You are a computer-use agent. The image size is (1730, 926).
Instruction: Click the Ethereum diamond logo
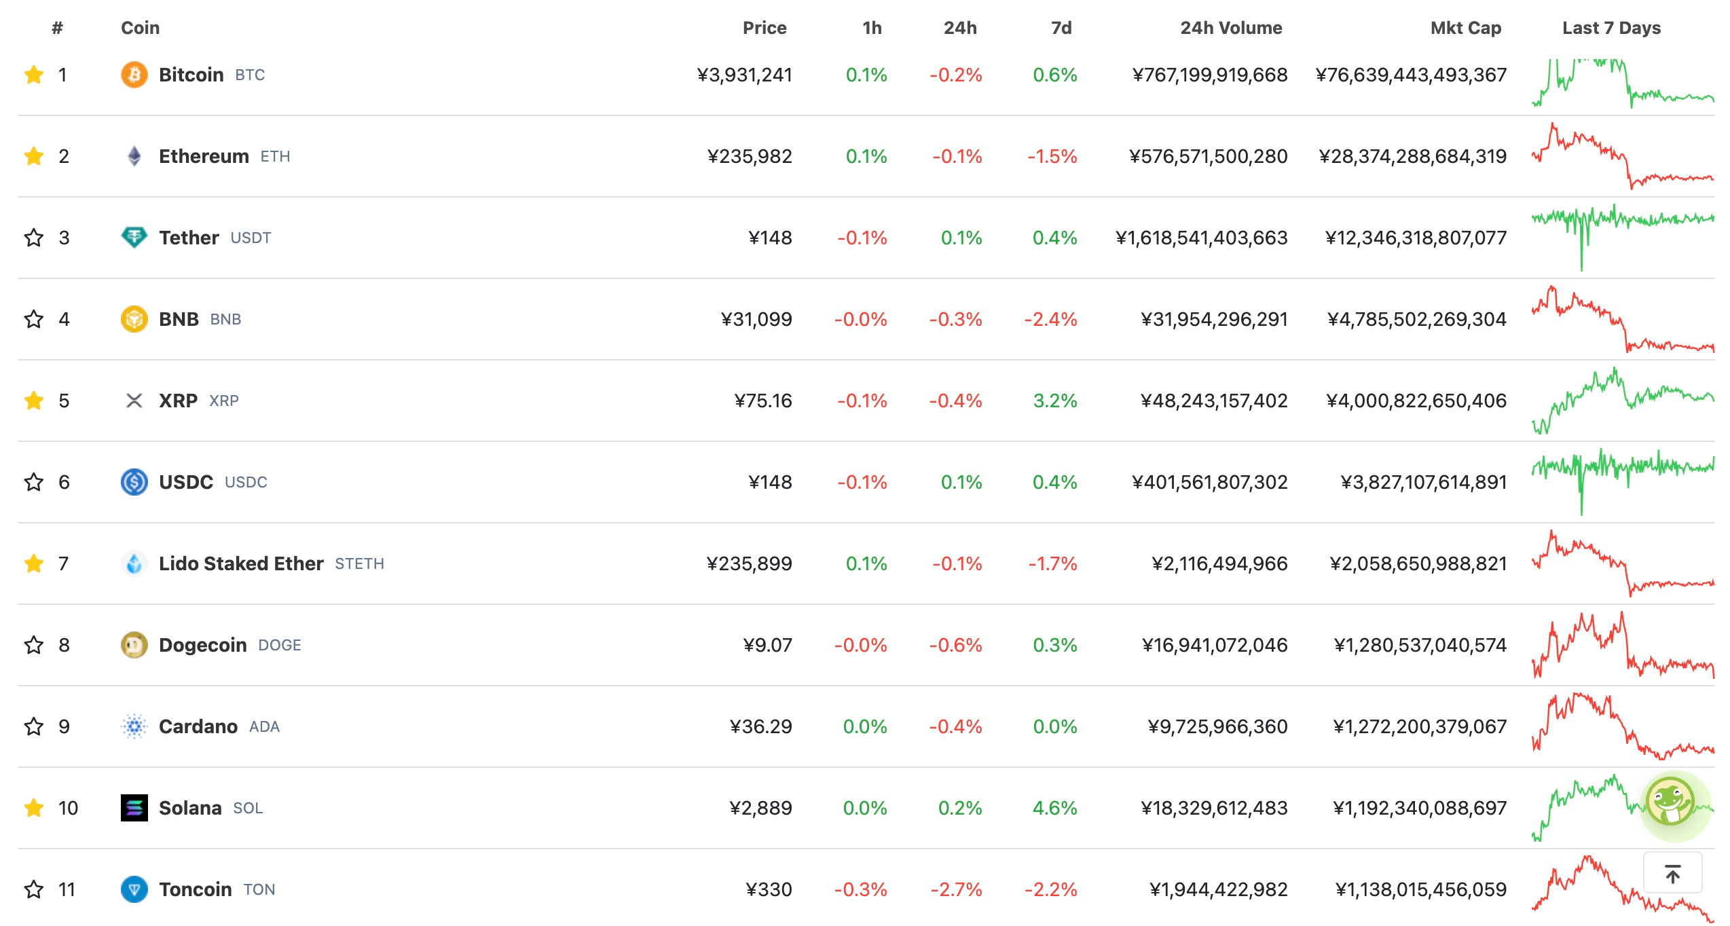click(x=134, y=156)
